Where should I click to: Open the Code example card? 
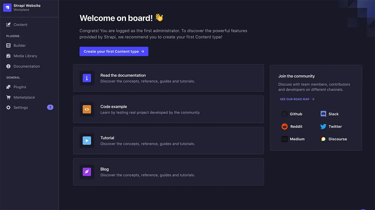(x=168, y=109)
